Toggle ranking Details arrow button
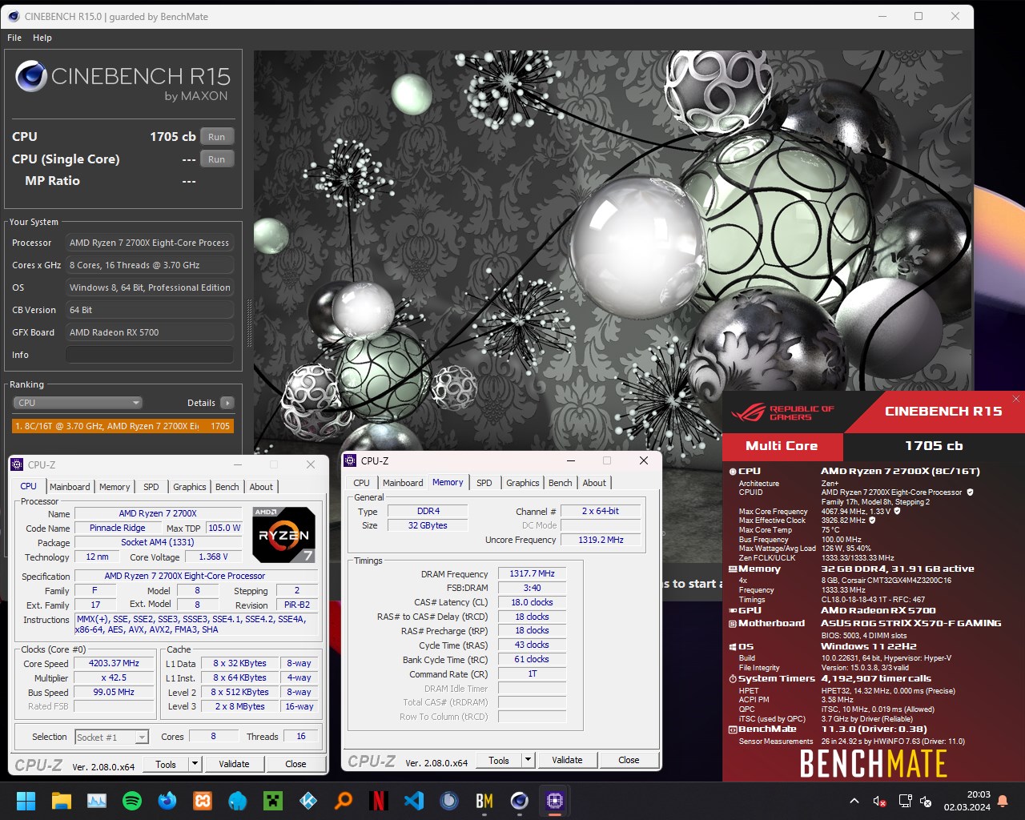Image resolution: width=1025 pixels, height=820 pixels. (227, 403)
